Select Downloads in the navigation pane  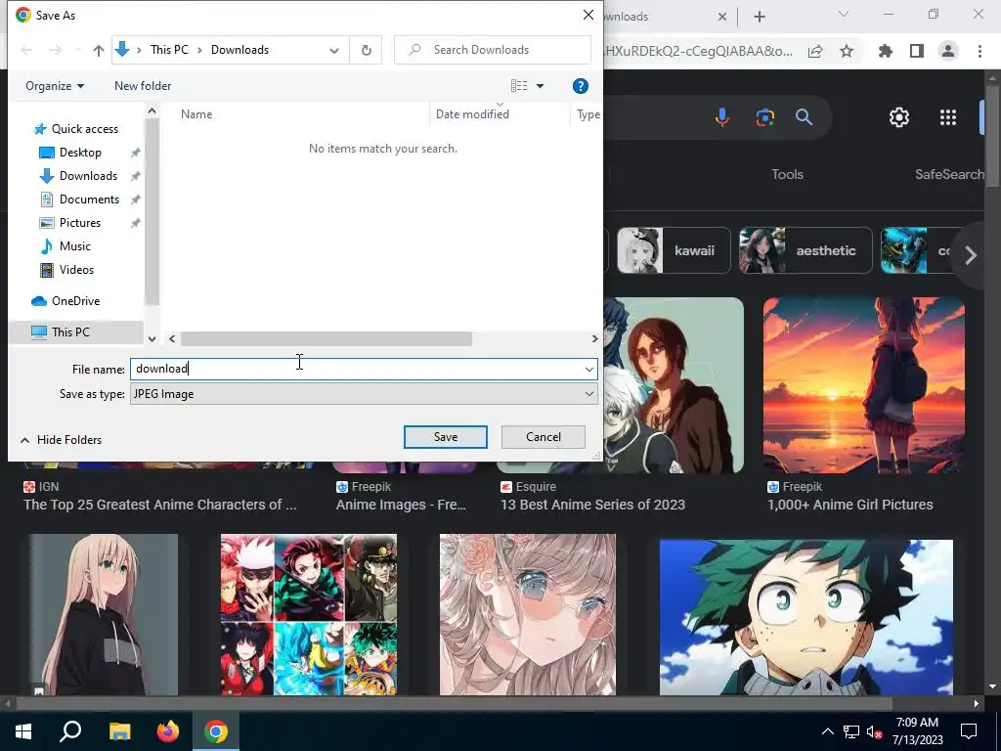[x=88, y=176]
